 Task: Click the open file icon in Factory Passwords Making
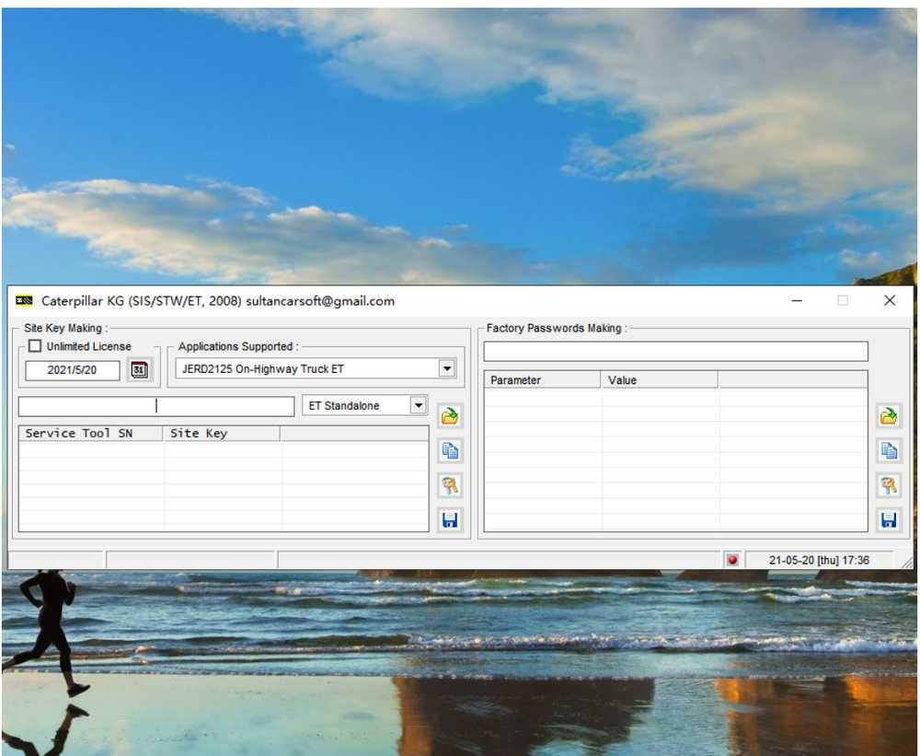point(889,416)
